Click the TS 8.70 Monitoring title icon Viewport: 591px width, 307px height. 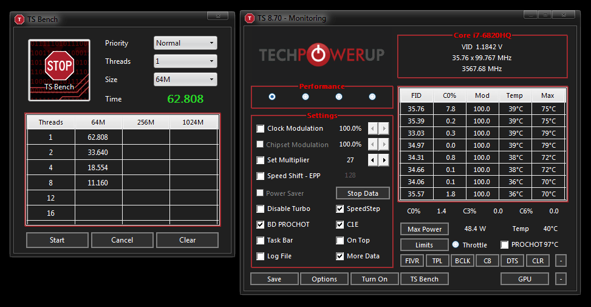tap(250, 18)
